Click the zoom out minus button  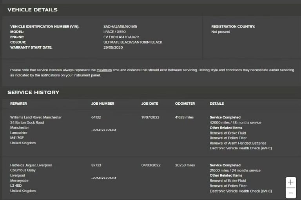tap(291, 193)
